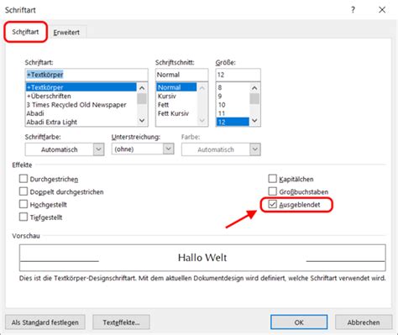
Task: Click the Abbrechen button
Action: [x=364, y=322]
